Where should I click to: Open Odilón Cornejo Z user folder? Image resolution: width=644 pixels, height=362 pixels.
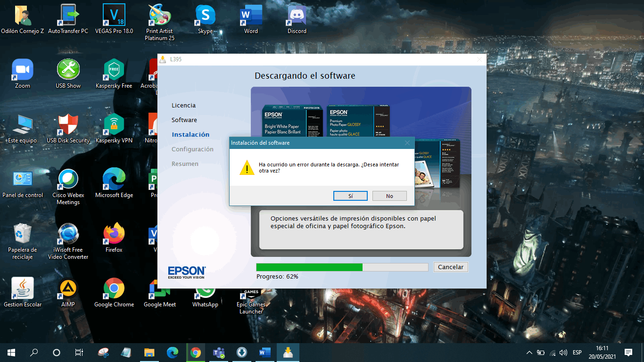pos(22,20)
